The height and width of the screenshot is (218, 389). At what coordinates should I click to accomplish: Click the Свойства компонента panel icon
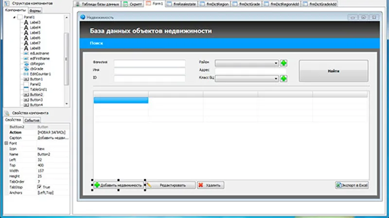point(7,113)
